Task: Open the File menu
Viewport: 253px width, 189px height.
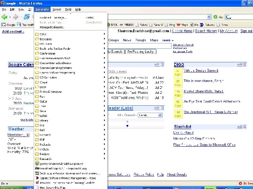Action: [x=4, y=9]
